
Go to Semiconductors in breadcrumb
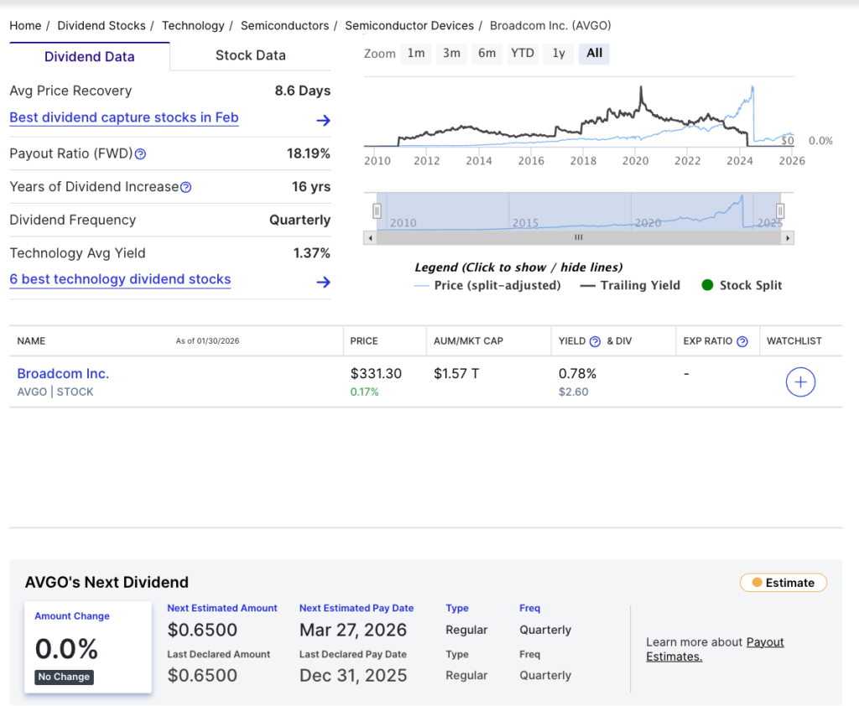click(284, 25)
